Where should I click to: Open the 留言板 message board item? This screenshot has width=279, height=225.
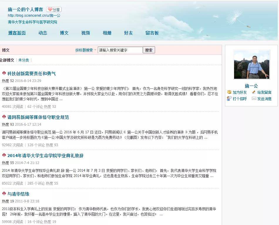coord(152,33)
